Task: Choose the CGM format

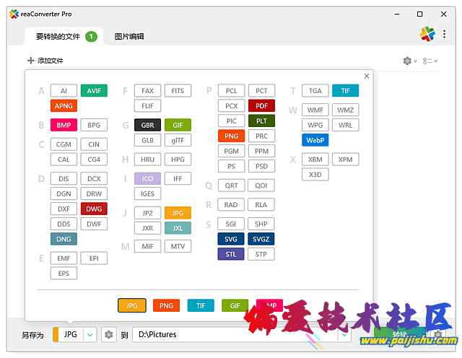Action: 64,144
